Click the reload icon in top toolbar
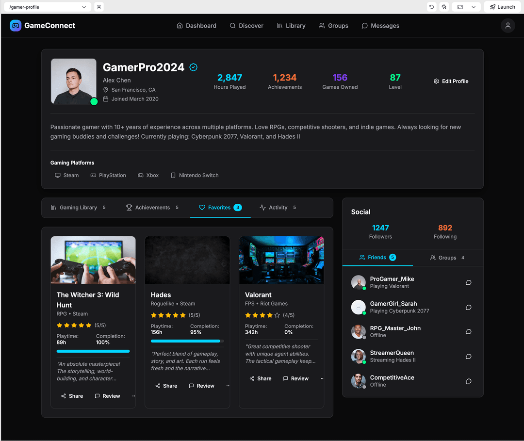The height and width of the screenshot is (441, 524). pos(431,7)
